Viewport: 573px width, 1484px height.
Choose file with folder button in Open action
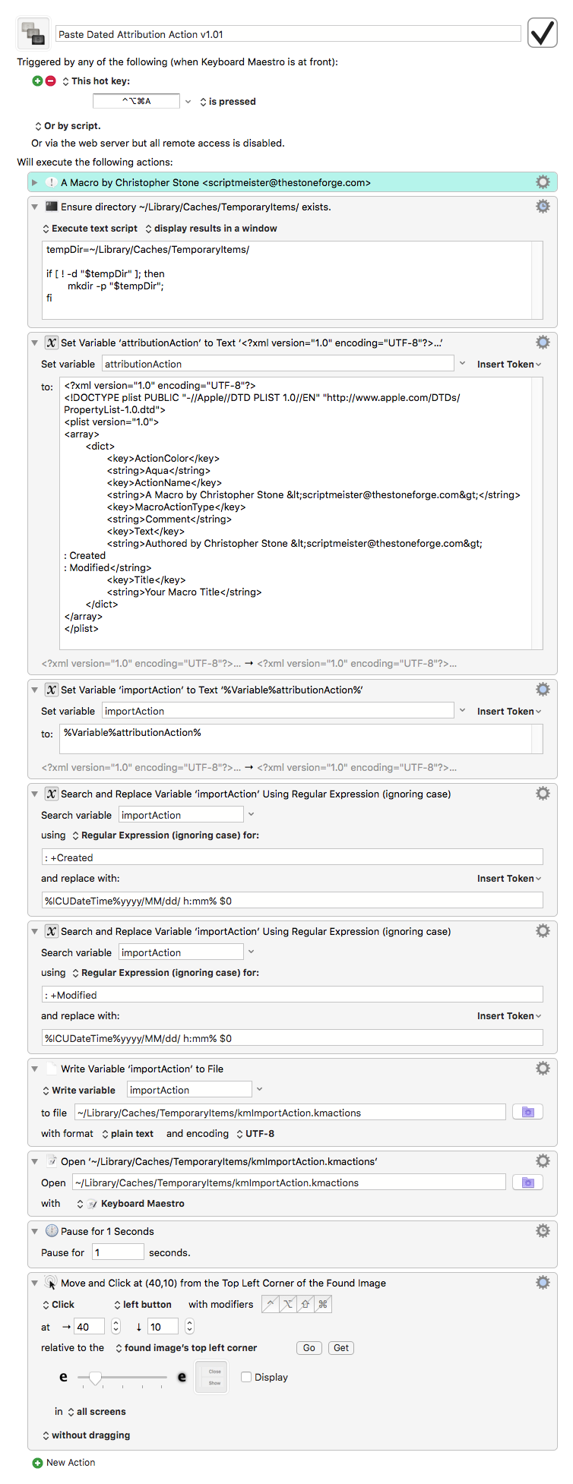coord(528,1182)
